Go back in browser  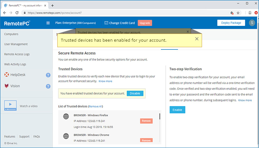[x=5, y=13]
